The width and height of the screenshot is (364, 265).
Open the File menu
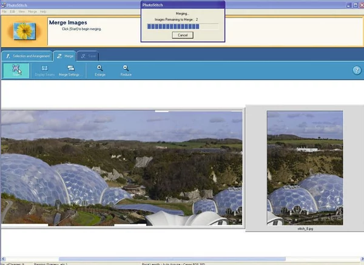pyautogui.click(x=4, y=12)
